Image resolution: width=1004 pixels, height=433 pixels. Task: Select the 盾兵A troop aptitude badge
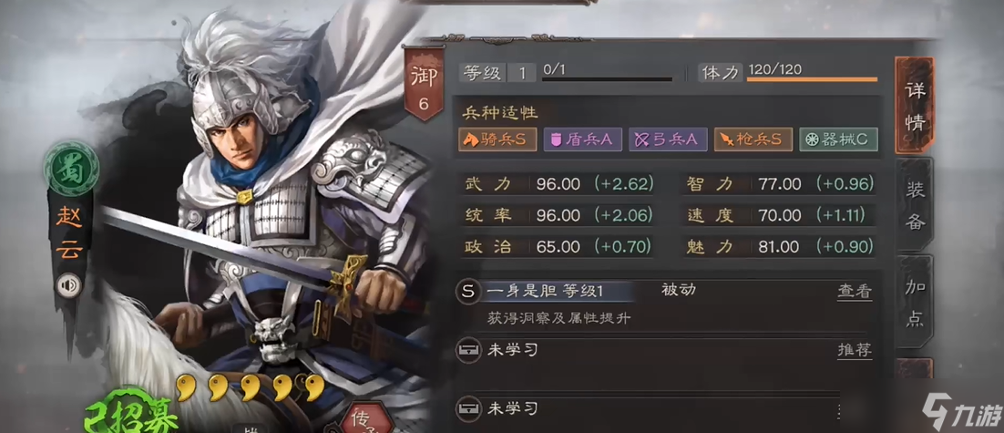tap(583, 139)
